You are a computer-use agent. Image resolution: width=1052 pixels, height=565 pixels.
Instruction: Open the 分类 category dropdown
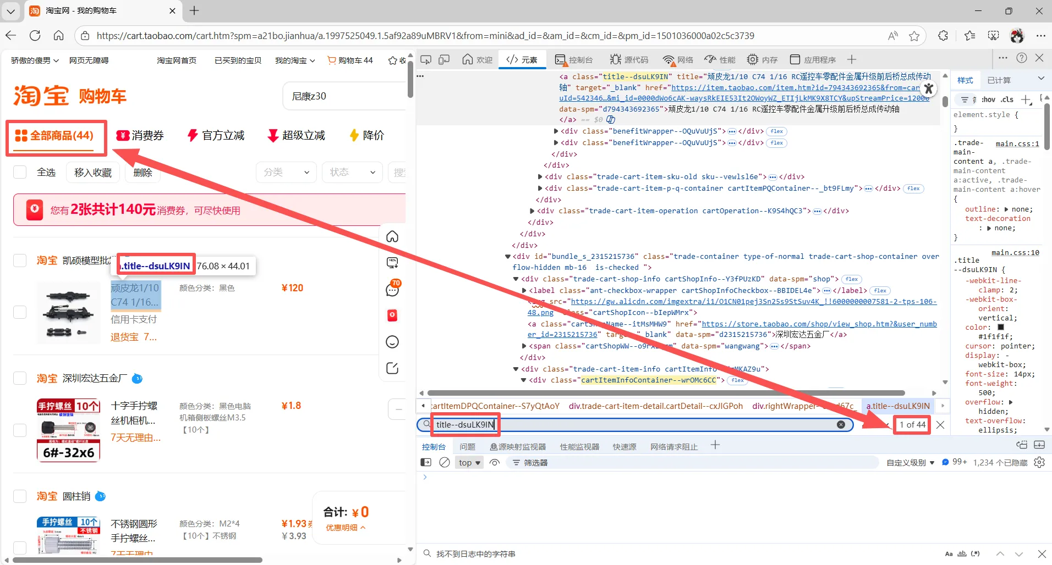(x=286, y=172)
